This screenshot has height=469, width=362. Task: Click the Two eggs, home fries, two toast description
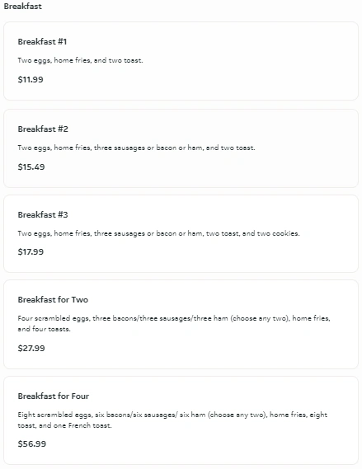tap(80, 60)
